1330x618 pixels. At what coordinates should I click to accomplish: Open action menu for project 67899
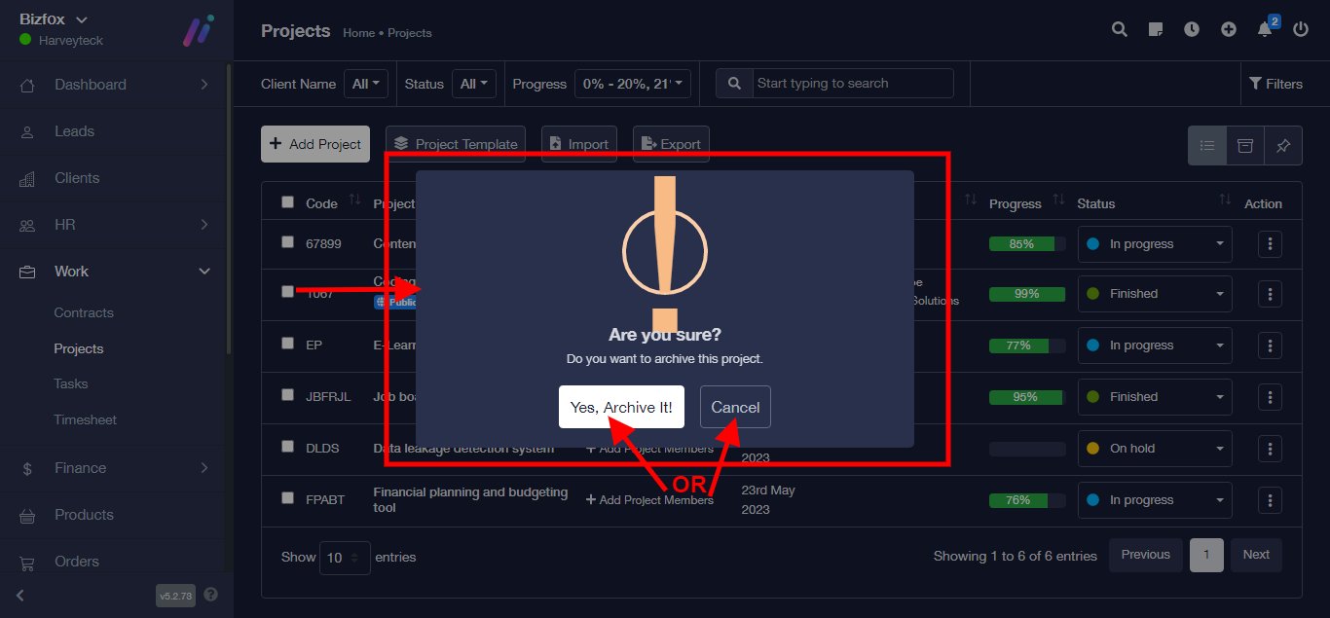point(1270,244)
